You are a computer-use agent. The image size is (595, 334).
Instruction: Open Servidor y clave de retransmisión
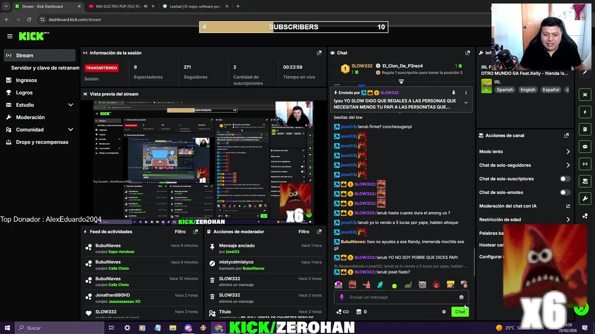(45, 68)
